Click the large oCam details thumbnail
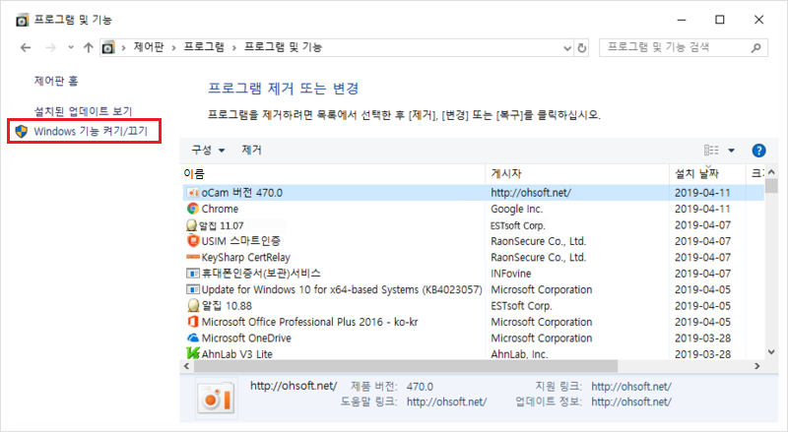 click(x=216, y=399)
